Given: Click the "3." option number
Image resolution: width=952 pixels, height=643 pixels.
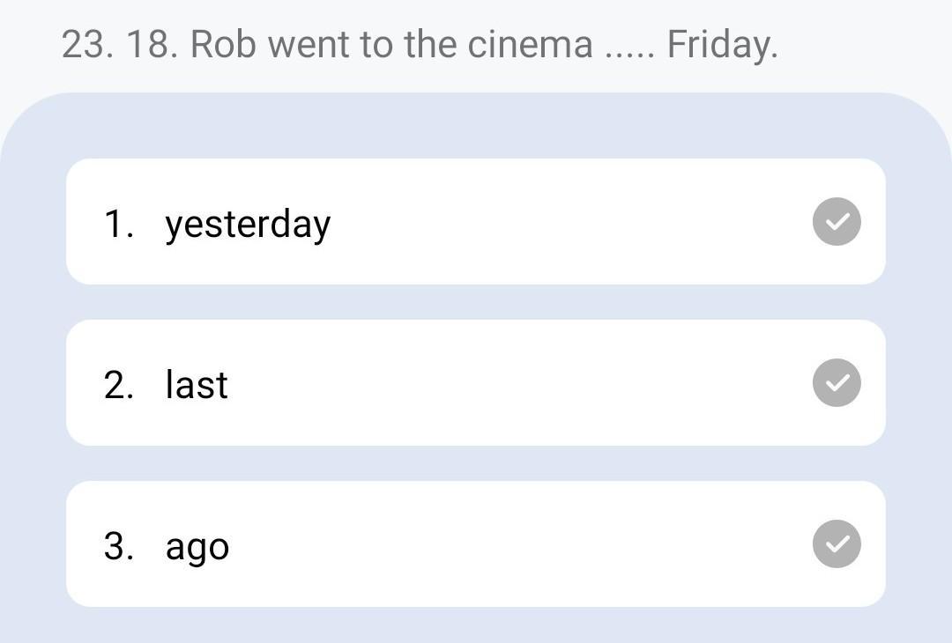Looking at the screenshot, I should click(119, 546).
